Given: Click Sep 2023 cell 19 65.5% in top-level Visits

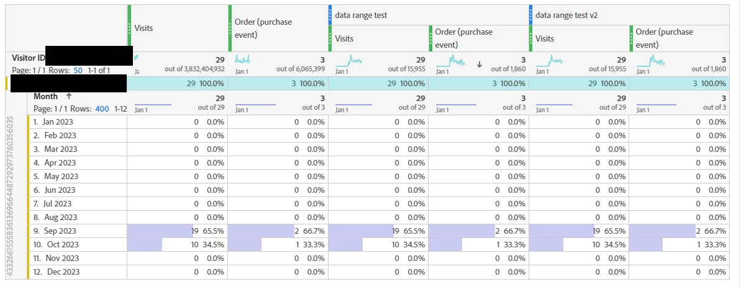Looking at the screenshot, I should [x=177, y=231].
